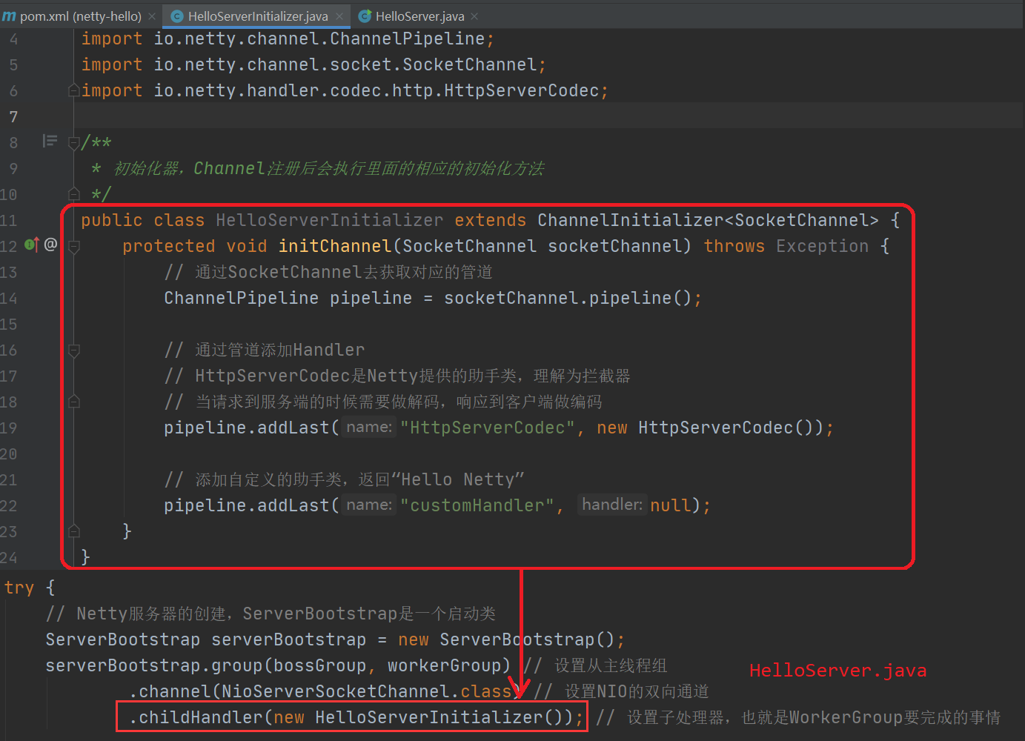
Task: Fold the comment block starting at line 16
Action: click(73, 350)
